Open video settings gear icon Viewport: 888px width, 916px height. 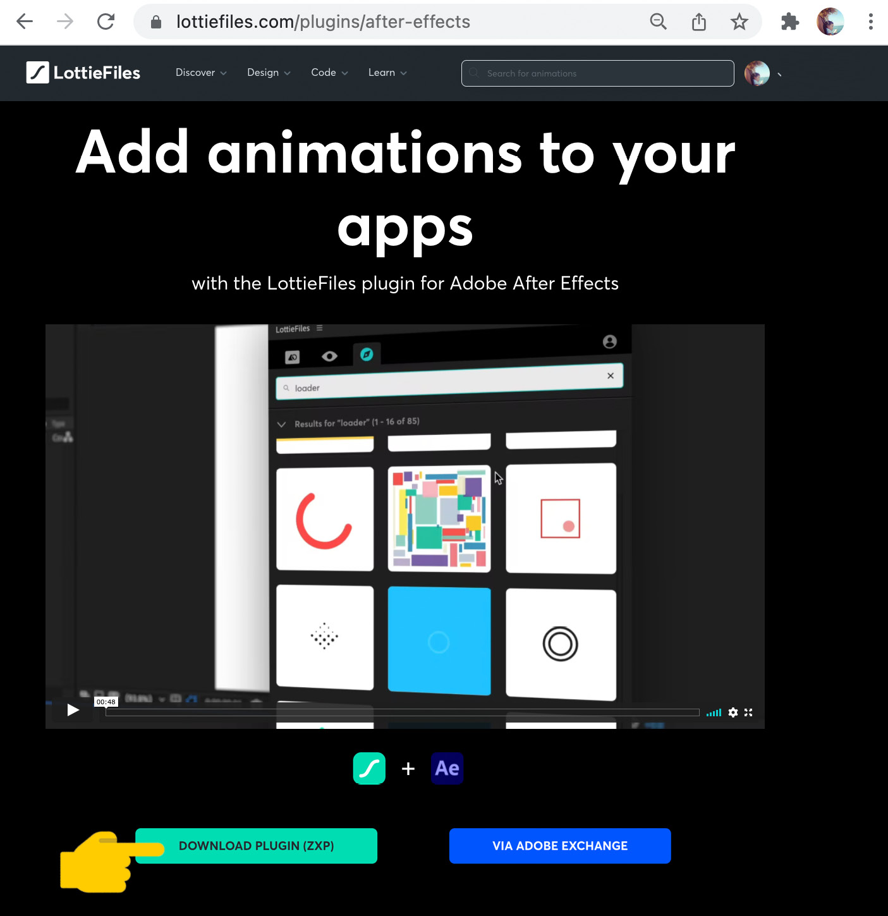(733, 712)
